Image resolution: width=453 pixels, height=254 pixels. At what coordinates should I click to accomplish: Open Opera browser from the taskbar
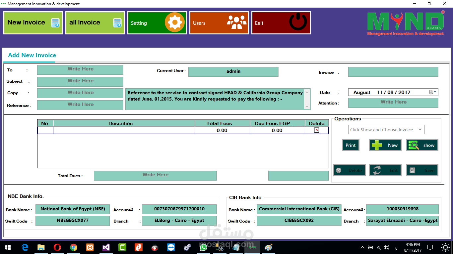[57, 247]
